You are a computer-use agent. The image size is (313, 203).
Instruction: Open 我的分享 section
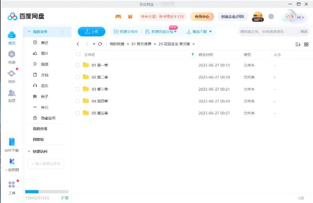[40, 129]
